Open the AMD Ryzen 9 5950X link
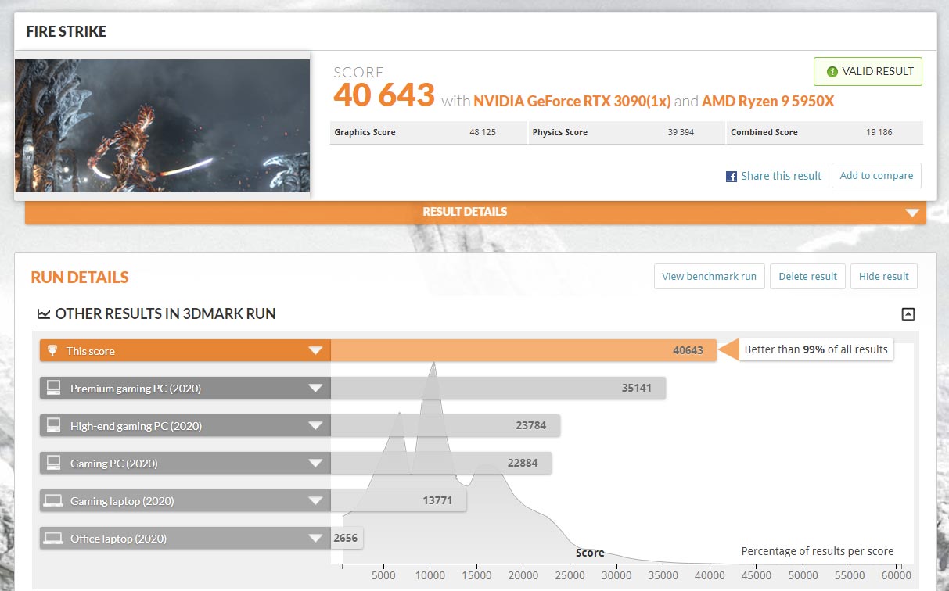 pos(768,101)
